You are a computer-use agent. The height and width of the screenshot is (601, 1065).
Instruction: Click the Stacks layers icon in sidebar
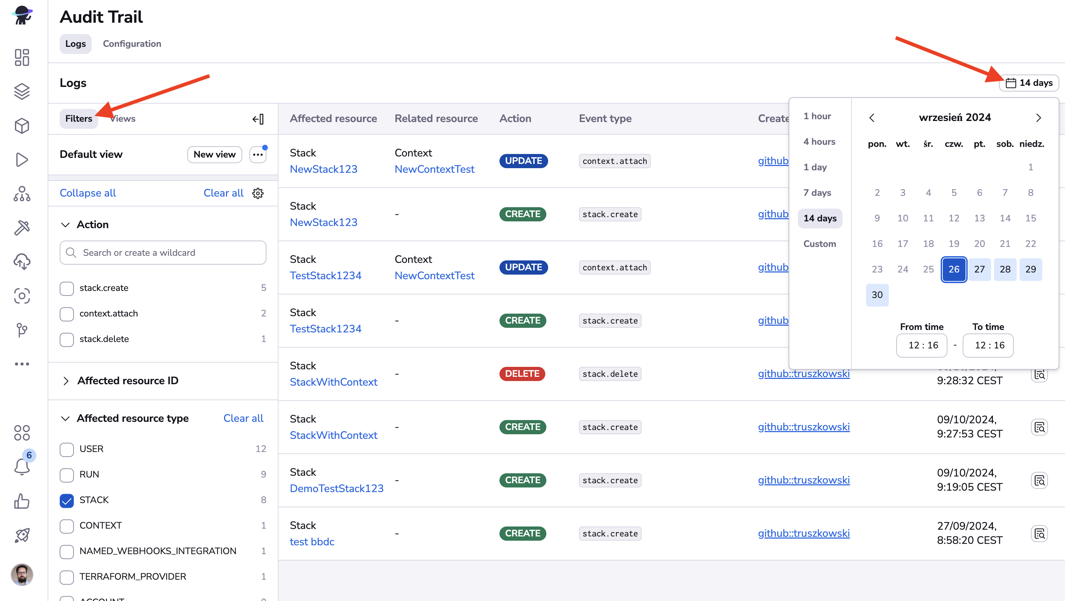[x=22, y=91]
